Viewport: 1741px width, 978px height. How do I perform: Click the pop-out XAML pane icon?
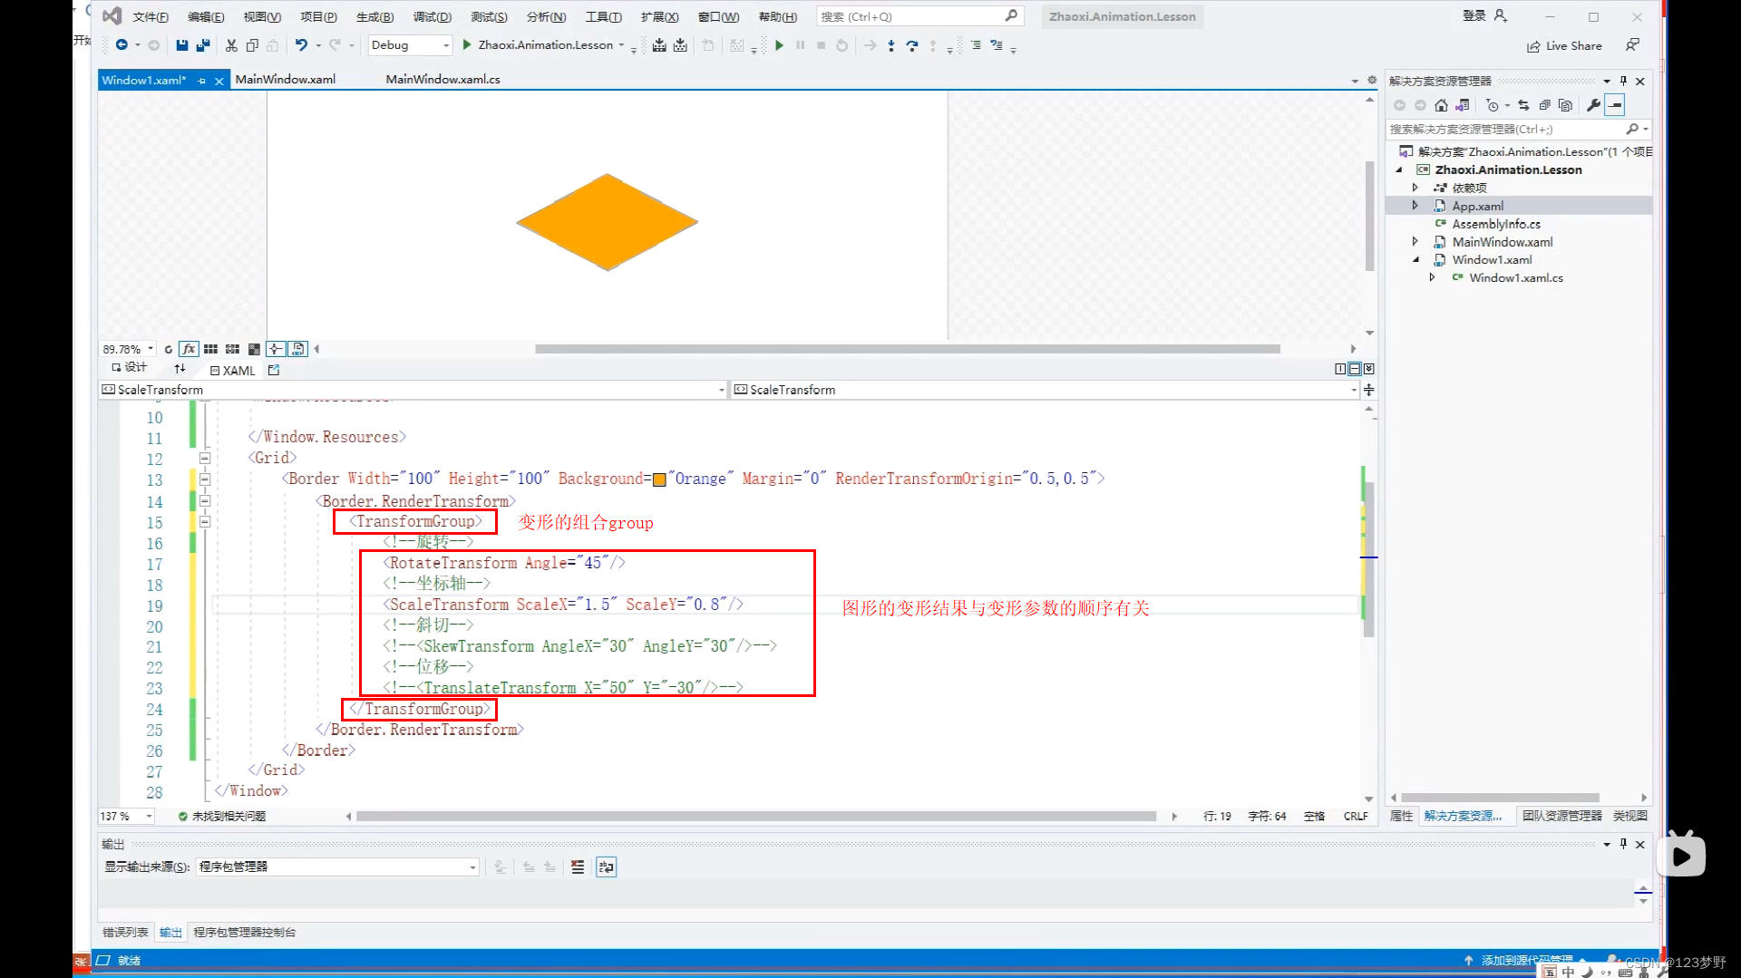tap(274, 370)
